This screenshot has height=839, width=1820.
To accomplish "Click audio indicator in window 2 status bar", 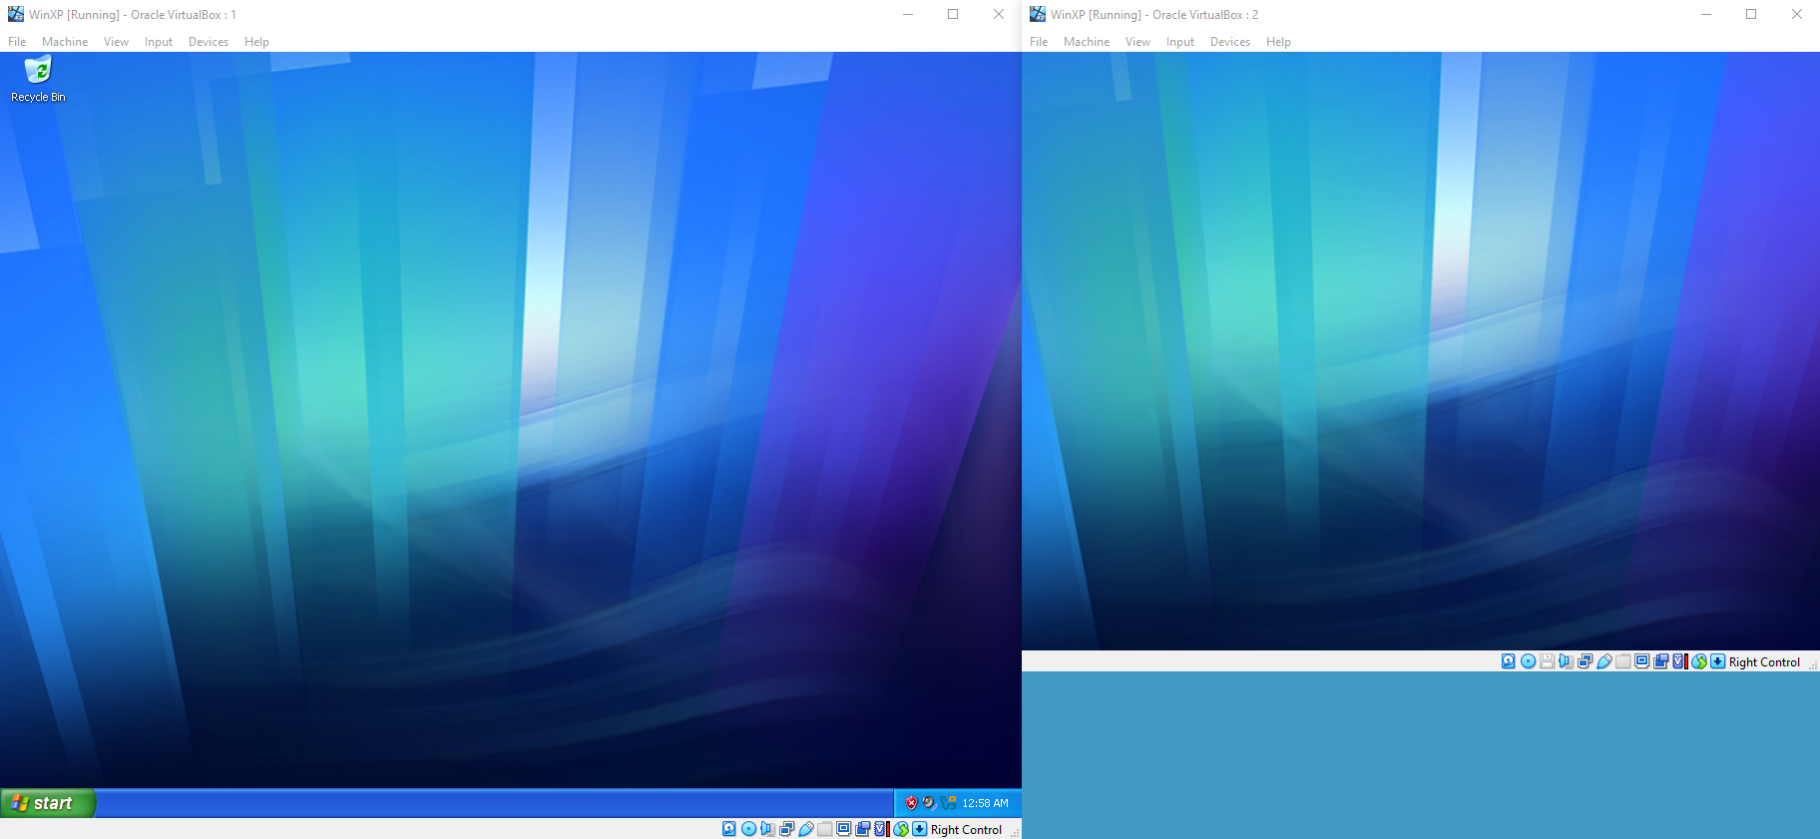I will coord(1567,661).
